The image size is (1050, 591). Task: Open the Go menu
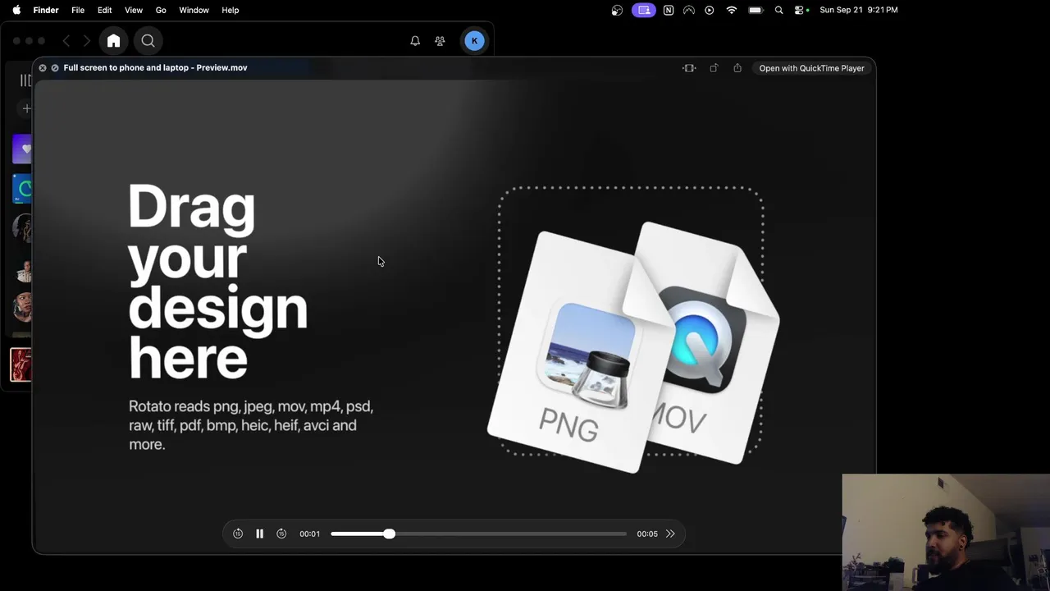coord(161,10)
